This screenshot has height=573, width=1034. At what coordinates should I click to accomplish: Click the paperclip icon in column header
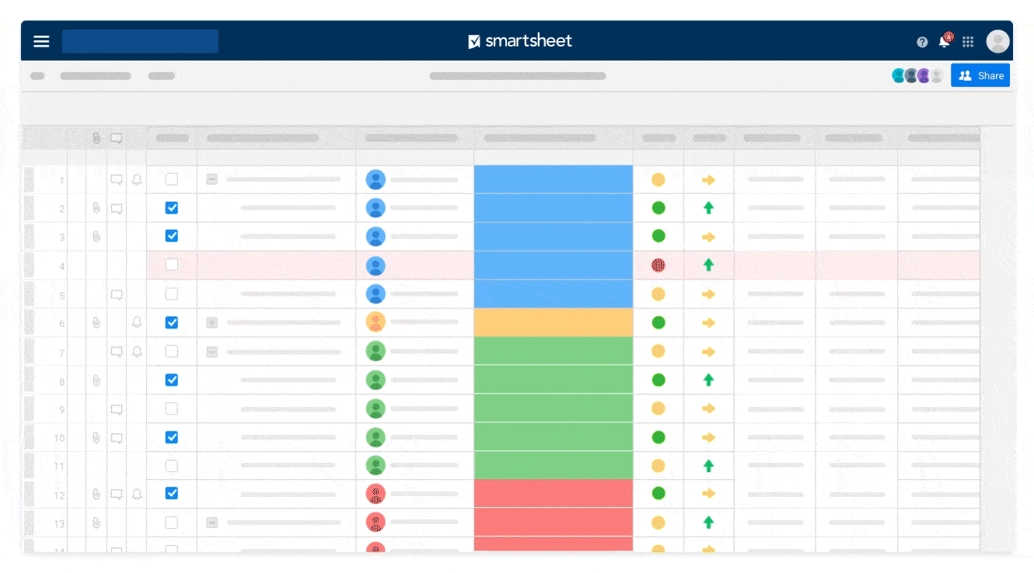(x=96, y=138)
